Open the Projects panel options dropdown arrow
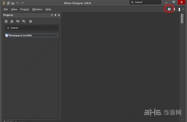 click(52, 15)
